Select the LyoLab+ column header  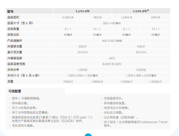pyautogui.click(x=141, y=11)
